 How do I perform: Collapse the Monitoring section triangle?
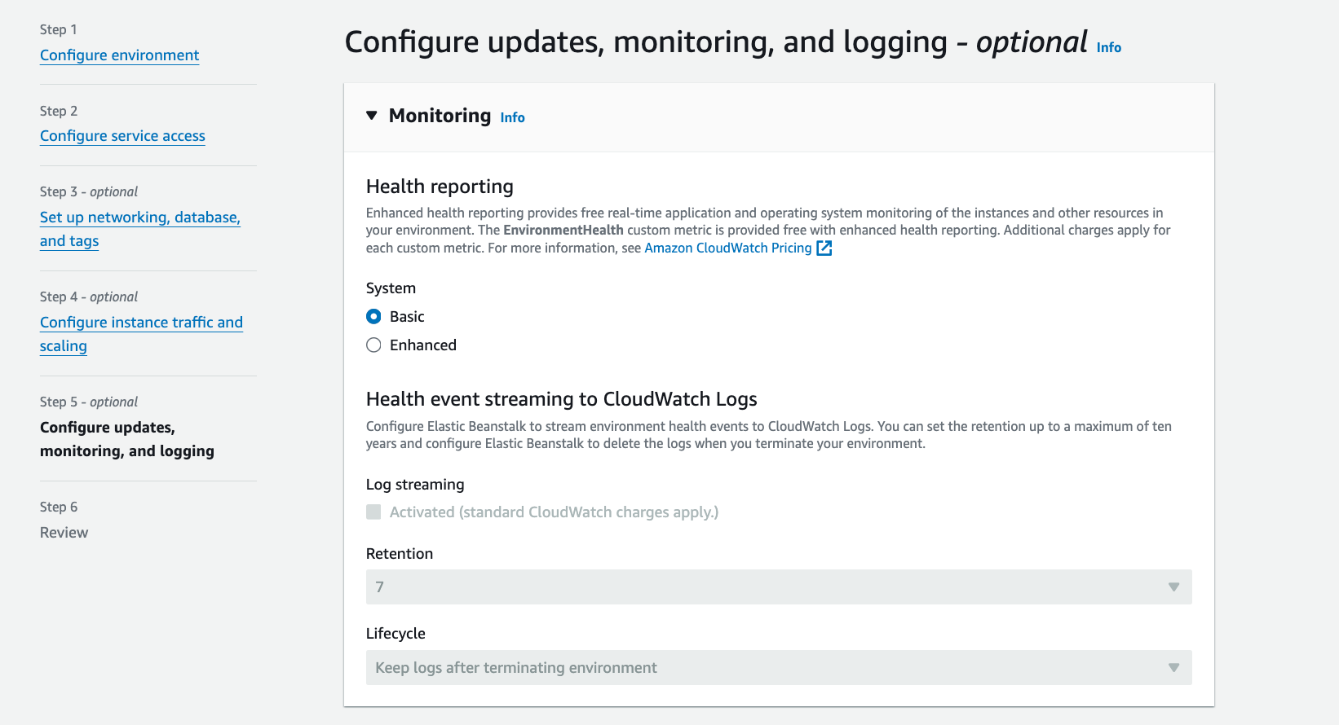[x=372, y=116]
